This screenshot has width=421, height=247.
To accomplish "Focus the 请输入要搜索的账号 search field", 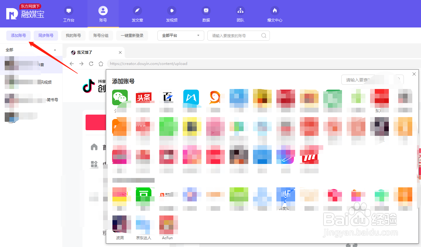I will 239,36.
